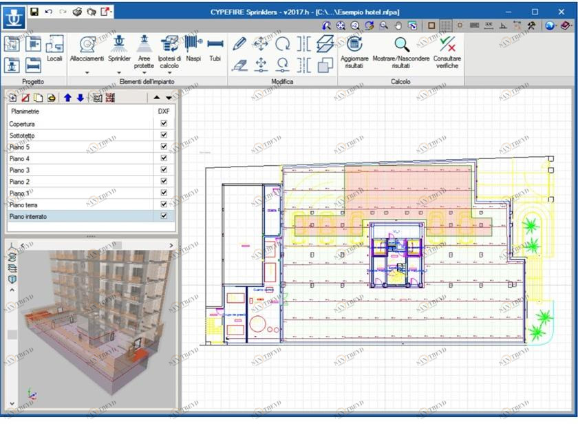
Task: Select the Tubi pipe tool
Action: tap(215, 48)
